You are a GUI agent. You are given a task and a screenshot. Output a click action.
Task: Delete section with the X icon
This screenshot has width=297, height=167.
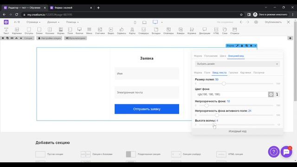(3, 38)
